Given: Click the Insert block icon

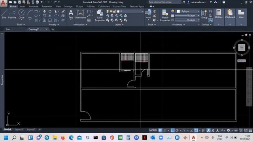Looking at the screenshot, I should tap(148, 14).
